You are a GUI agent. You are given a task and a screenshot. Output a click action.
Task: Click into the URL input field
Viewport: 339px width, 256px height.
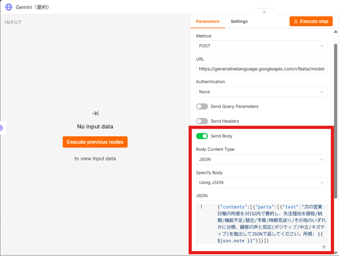(262, 69)
